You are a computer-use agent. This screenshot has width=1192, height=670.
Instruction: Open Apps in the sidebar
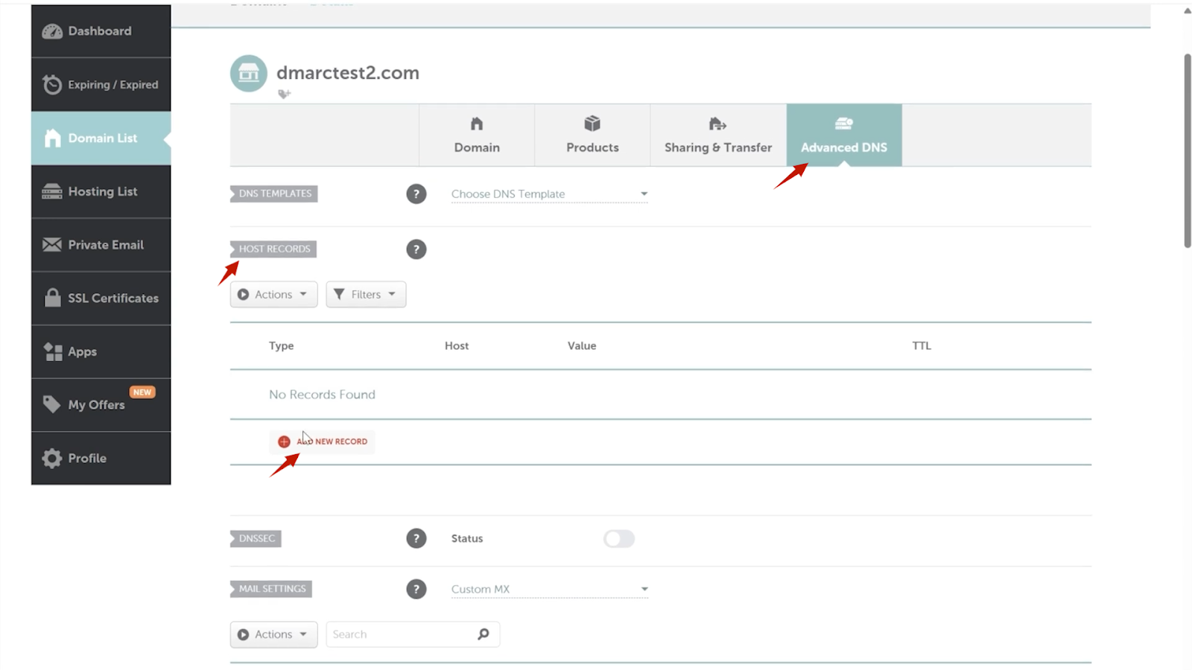click(82, 352)
